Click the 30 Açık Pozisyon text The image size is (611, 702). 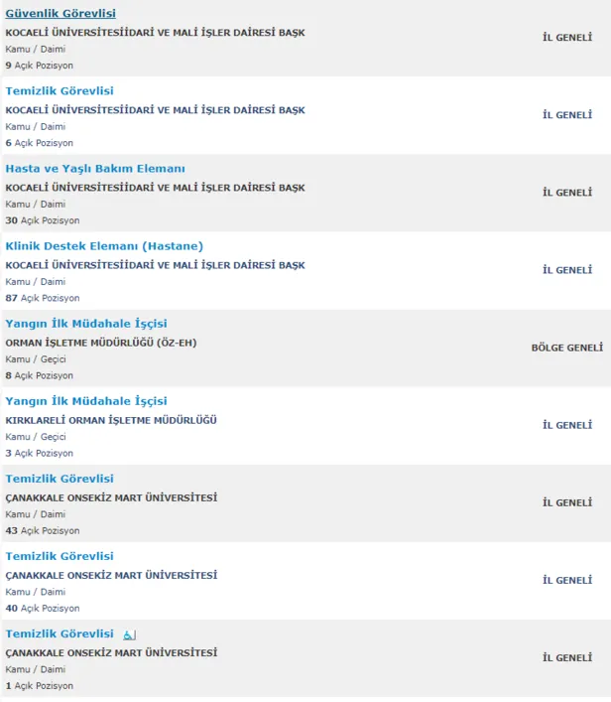point(43,220)
